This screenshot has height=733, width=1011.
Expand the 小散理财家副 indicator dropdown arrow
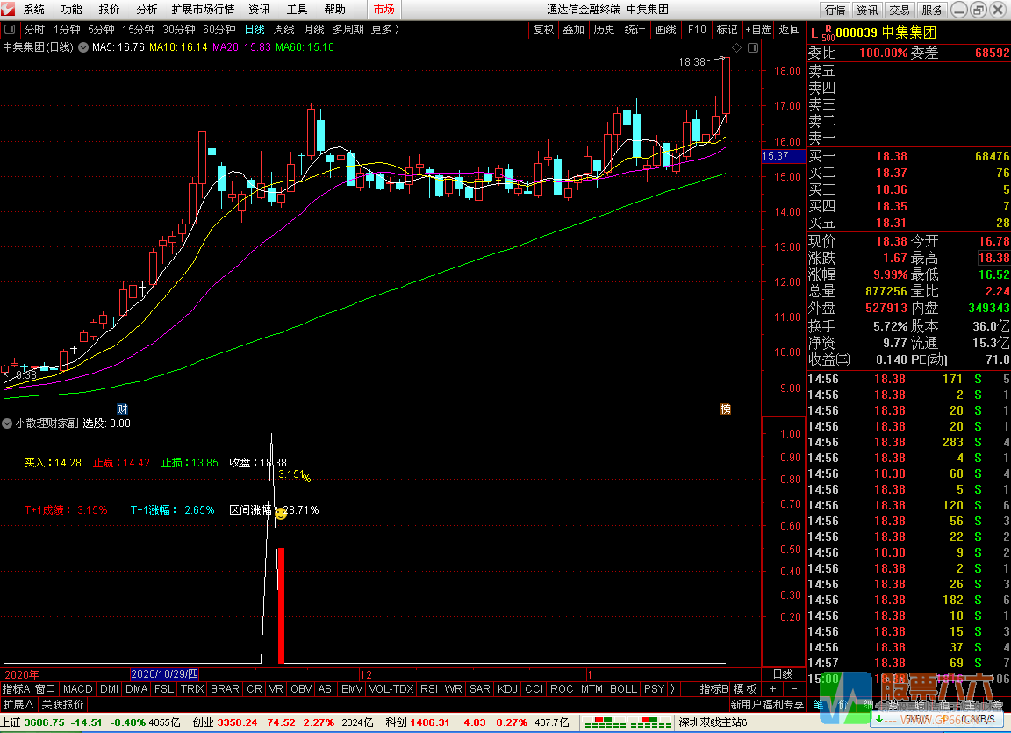(7, 423)
